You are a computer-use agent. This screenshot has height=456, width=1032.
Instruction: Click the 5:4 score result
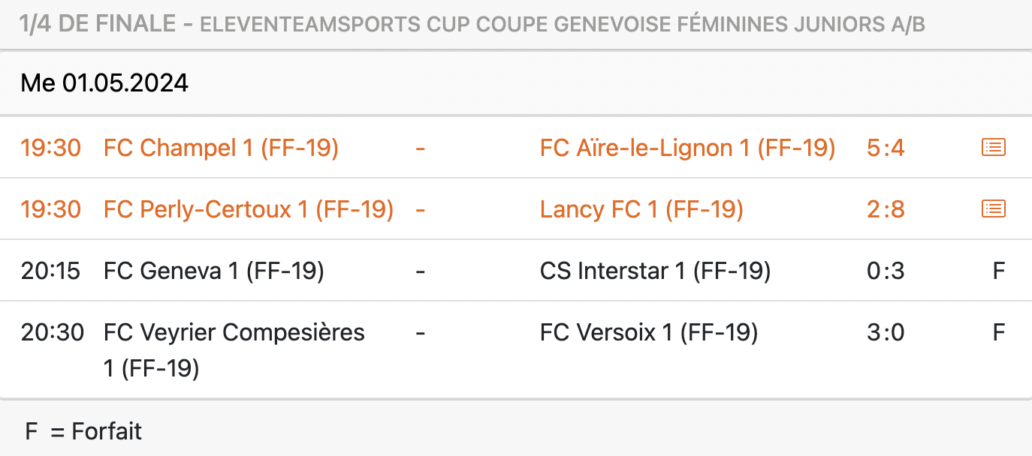pyautogui.click(x=886, y=148)
